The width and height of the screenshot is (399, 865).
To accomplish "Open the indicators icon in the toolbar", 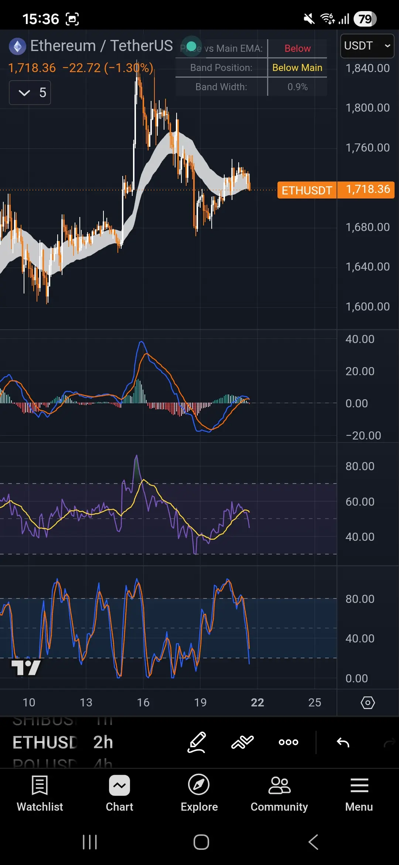I will point(242,742).
